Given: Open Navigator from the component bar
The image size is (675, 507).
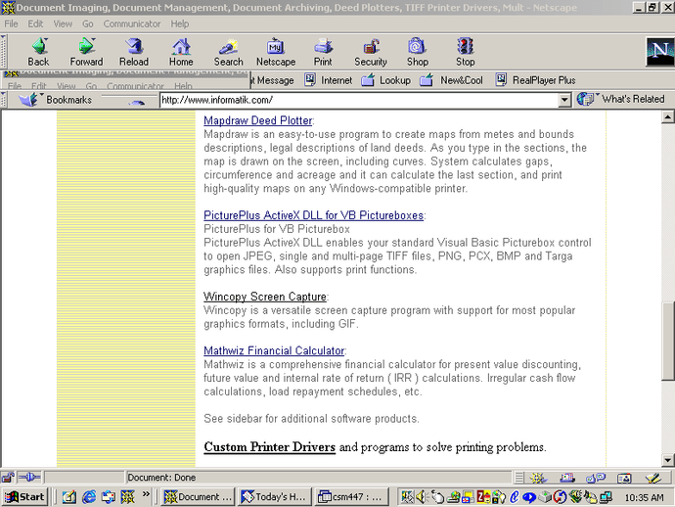Looking at the screenshot, I should [538, 478].
